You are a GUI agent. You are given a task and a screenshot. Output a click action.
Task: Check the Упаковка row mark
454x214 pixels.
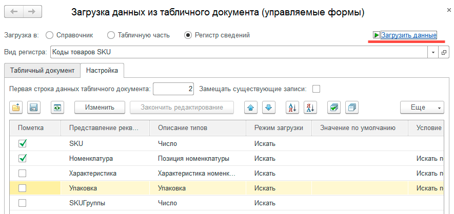pos(23,188)
